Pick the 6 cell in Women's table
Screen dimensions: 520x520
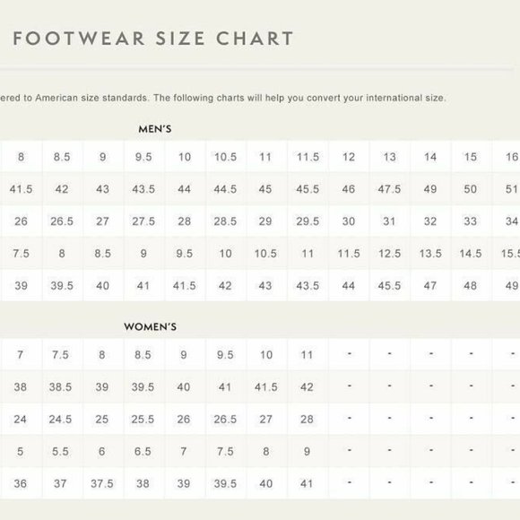click(102, 451)
